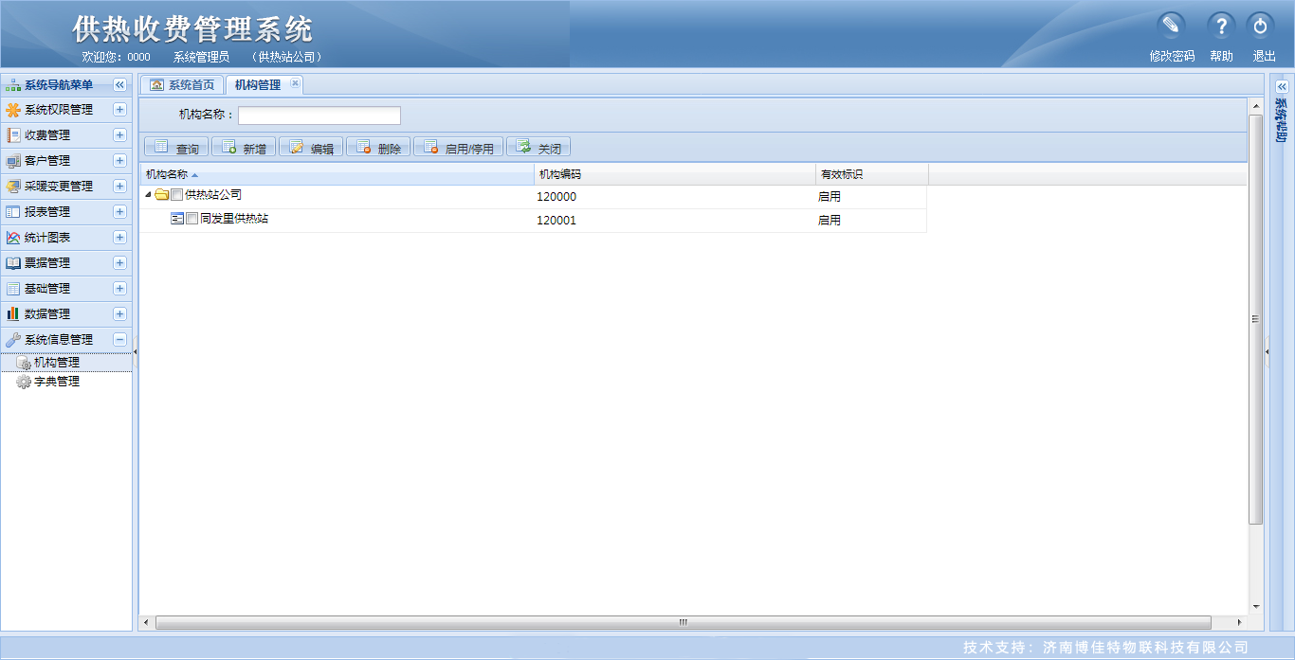This screenshot has height=660, width=1295.
Task: Check the 供热站公司 checkbox
Action: point(177,195)
